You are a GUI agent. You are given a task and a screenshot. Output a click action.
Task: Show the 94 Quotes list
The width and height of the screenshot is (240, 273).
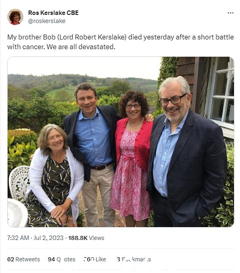62,259
